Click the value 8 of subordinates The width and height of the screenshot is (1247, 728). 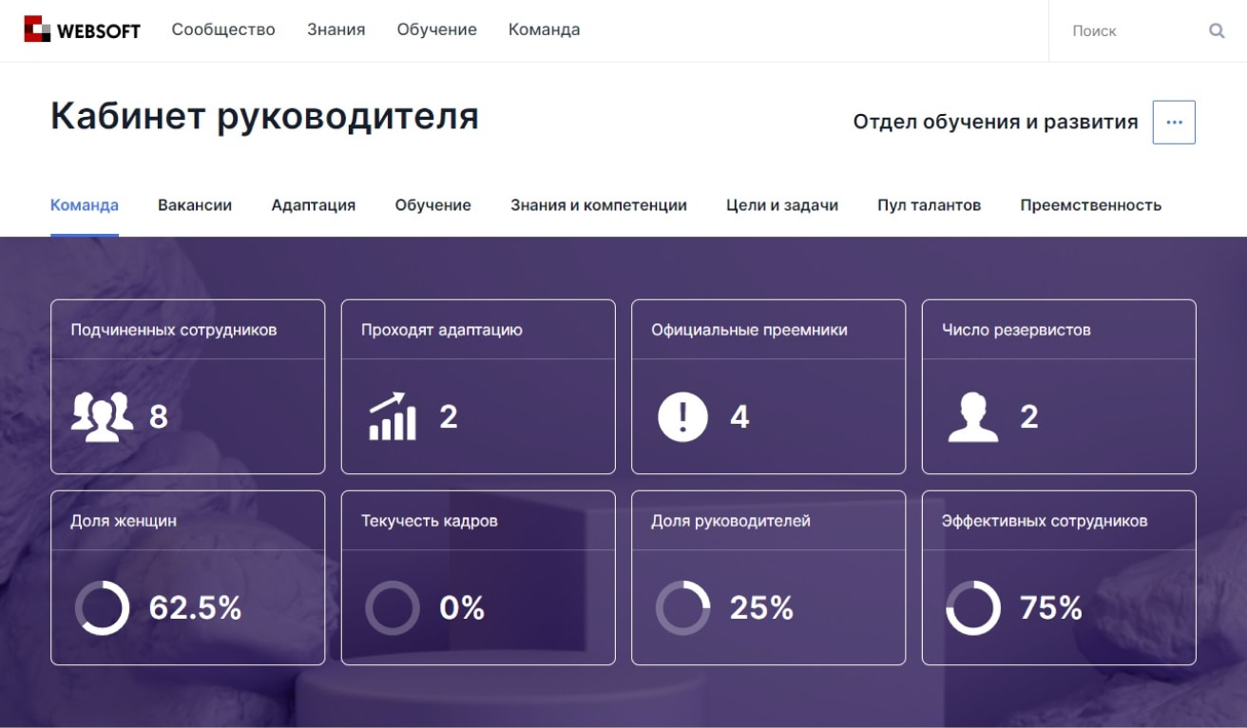(159, 416)
